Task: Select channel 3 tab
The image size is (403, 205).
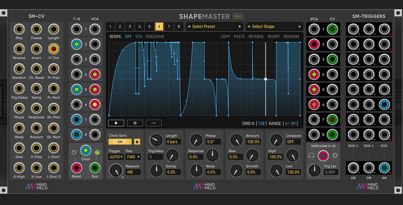Action: click(130, 26)
